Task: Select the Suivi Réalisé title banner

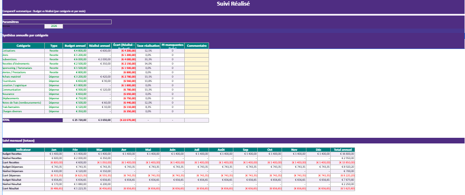Action: [x=233, y=4]
